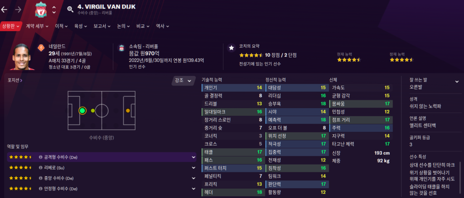
Task: Select previous player with up chevron
Action: click(54, 6)
